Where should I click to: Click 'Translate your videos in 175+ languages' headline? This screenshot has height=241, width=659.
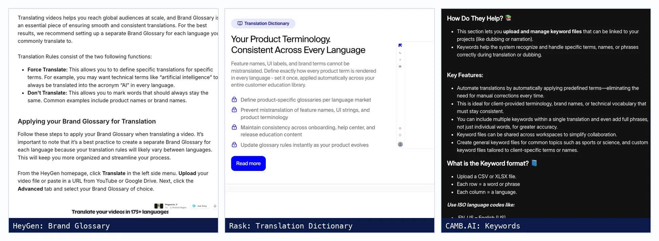point(120,212)
